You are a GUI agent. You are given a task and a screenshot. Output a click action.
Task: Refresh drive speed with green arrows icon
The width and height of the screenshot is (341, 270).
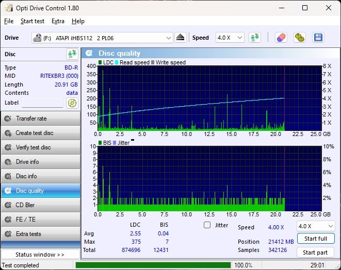click(x=255, y=38)
